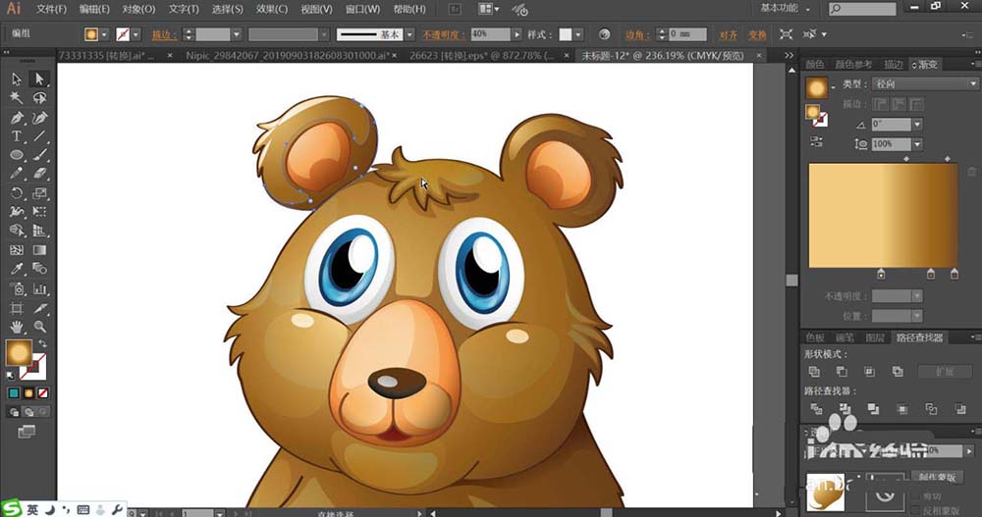982x517 pixels.
Task: Select the Column Graph tool
Action: [39, 288]
